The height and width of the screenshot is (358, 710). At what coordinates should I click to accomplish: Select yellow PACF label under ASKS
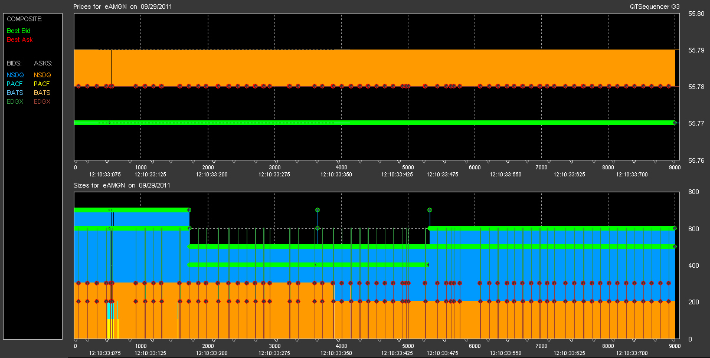click(42, 84)
